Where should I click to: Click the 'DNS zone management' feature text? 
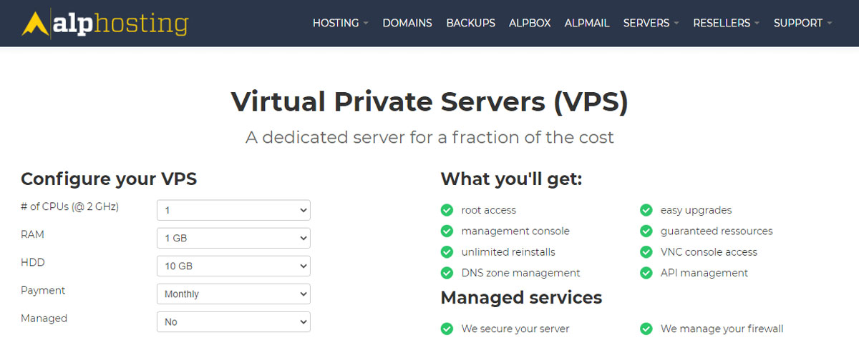pyautogui.click(x=521, y=273)
